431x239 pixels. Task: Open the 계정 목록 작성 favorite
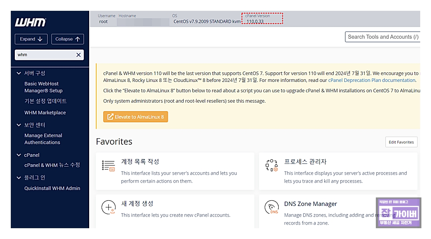tap(175, 171)
